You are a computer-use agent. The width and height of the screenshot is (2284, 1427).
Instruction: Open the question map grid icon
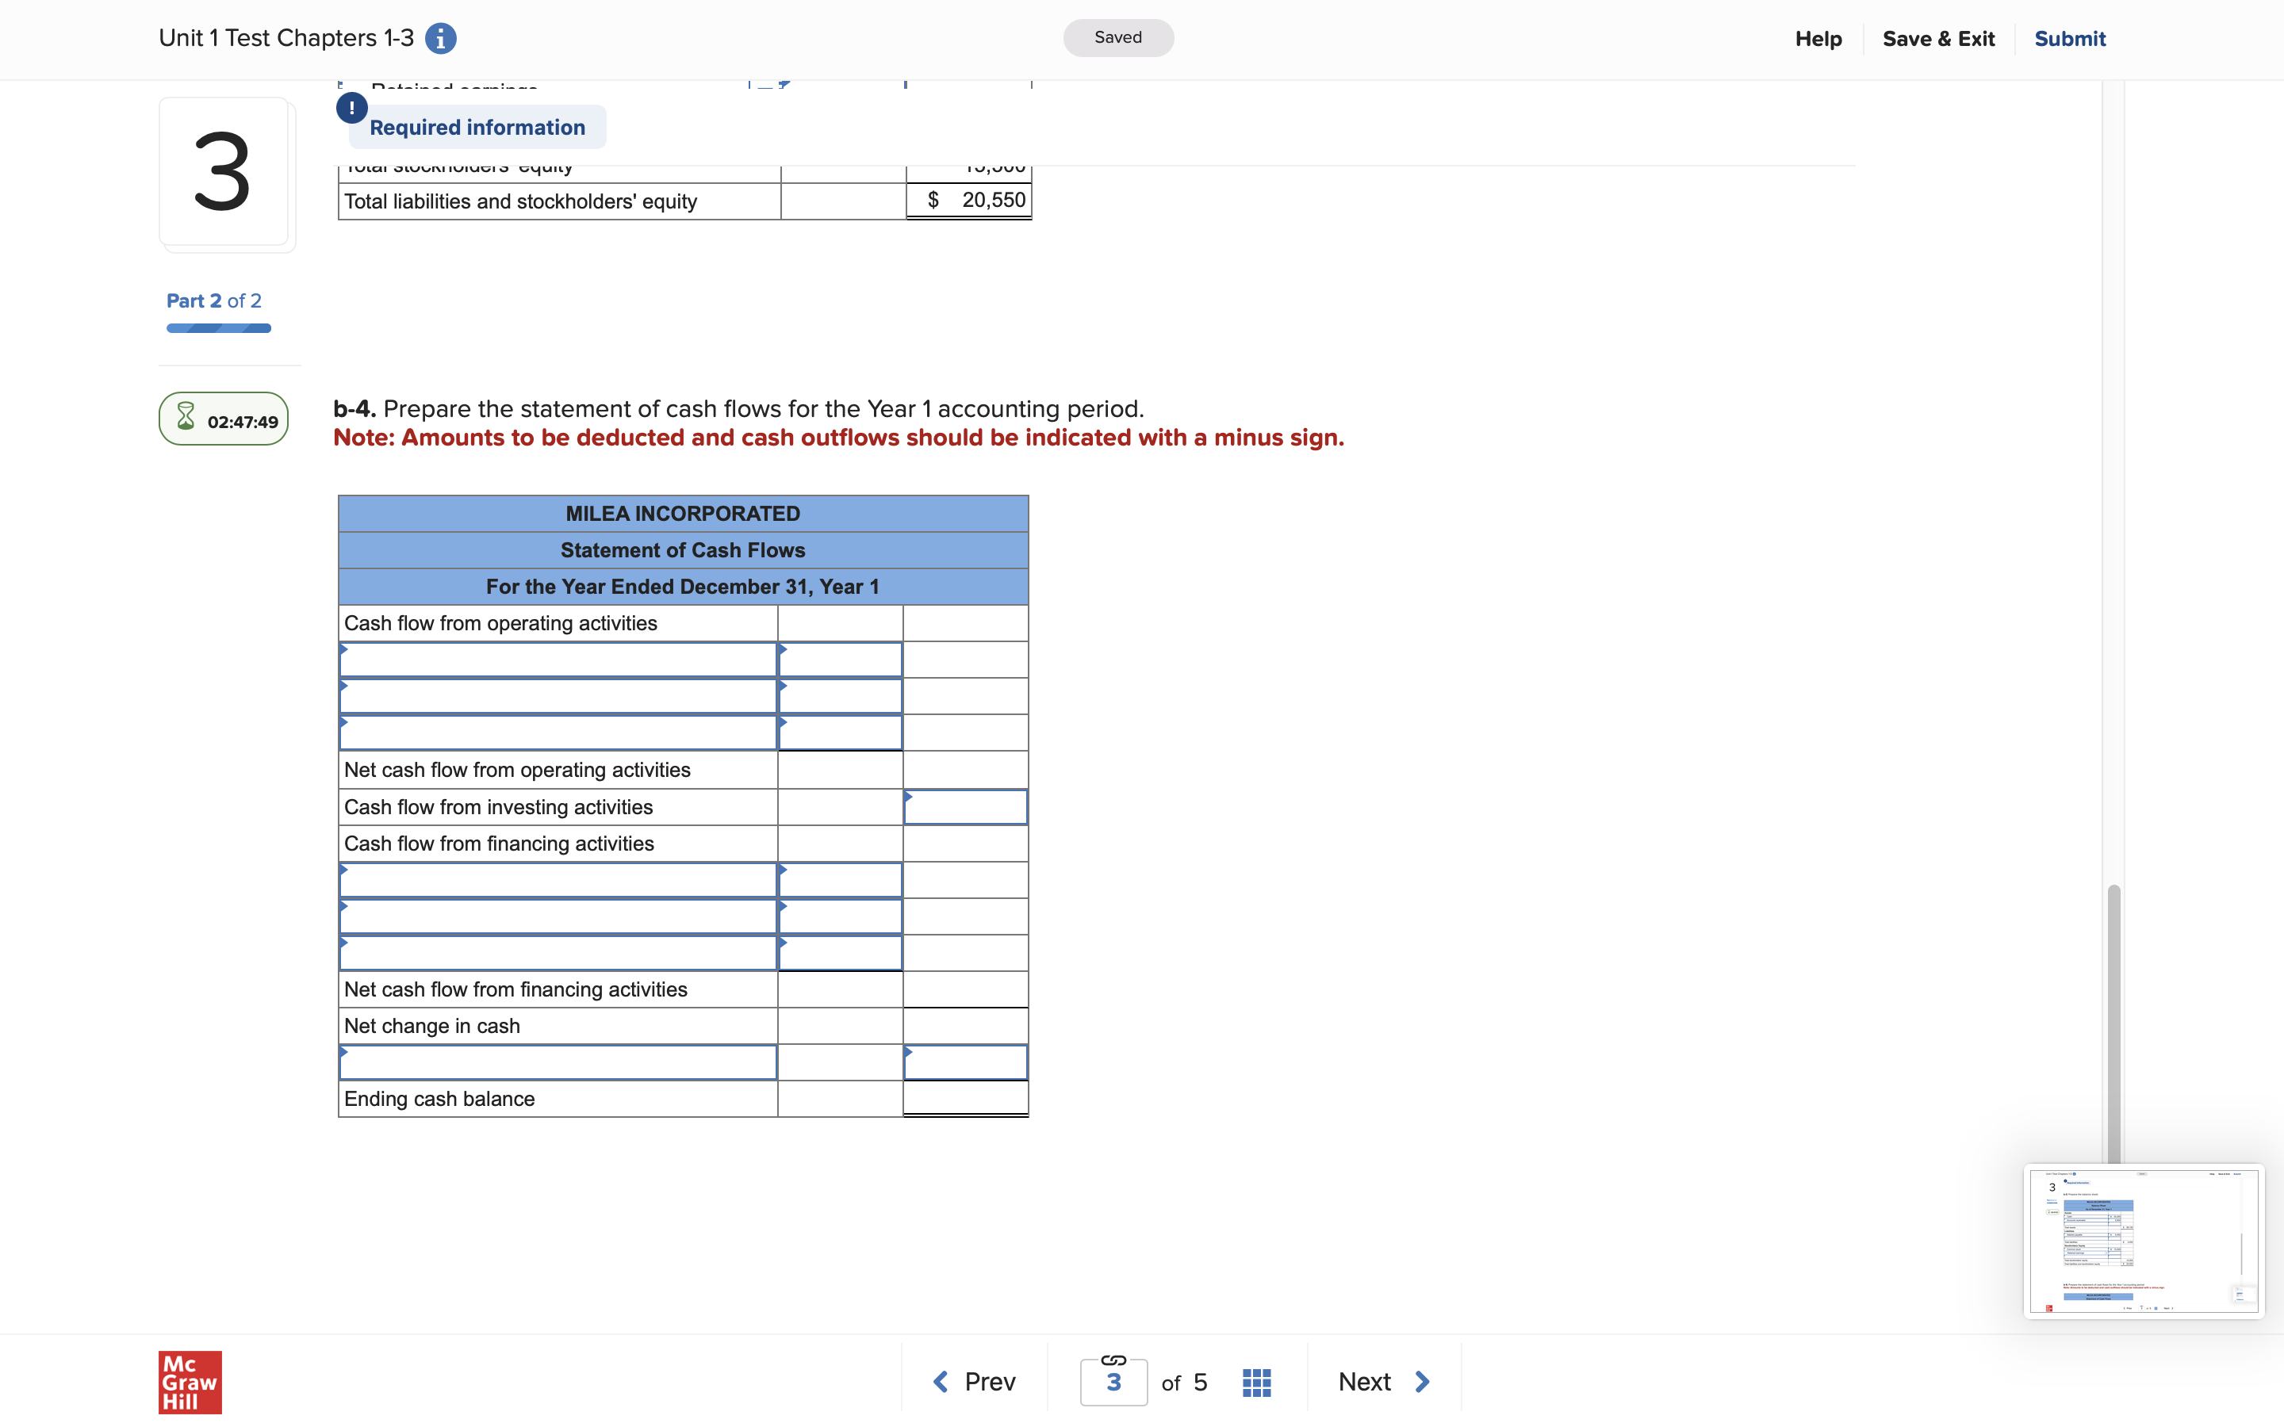coord(1255,1381)
